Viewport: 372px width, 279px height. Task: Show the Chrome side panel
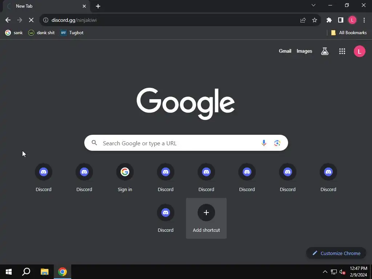341,20
